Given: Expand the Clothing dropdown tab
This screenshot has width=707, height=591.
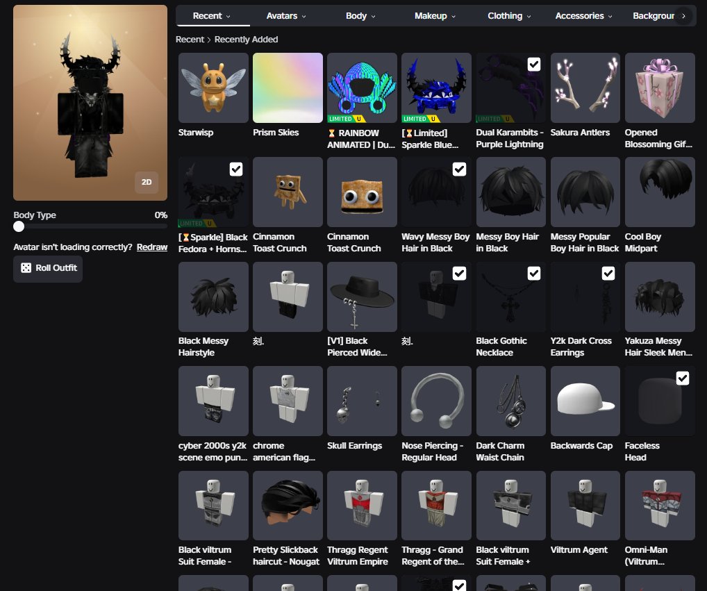Looking at the screenshot, I should click(x=509, y=16).
